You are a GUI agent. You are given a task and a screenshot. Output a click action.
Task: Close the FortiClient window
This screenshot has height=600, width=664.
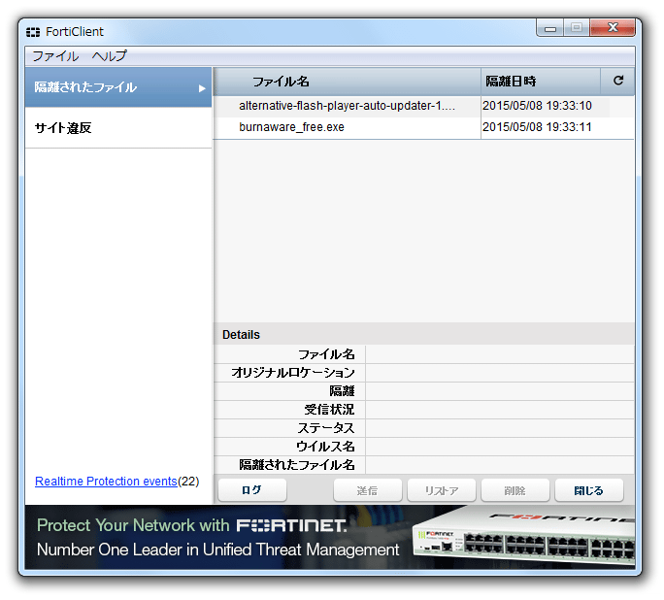coord(613,28)
